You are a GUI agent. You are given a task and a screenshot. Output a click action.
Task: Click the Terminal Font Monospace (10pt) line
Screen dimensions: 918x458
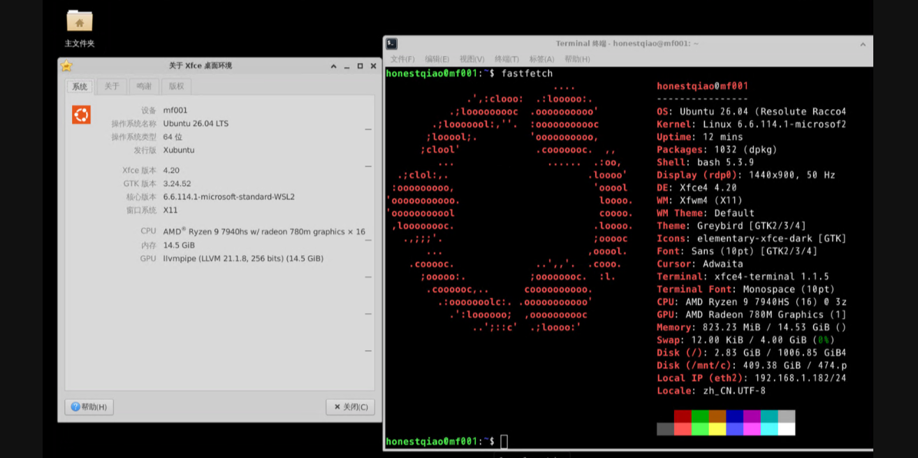coord(746,289)
